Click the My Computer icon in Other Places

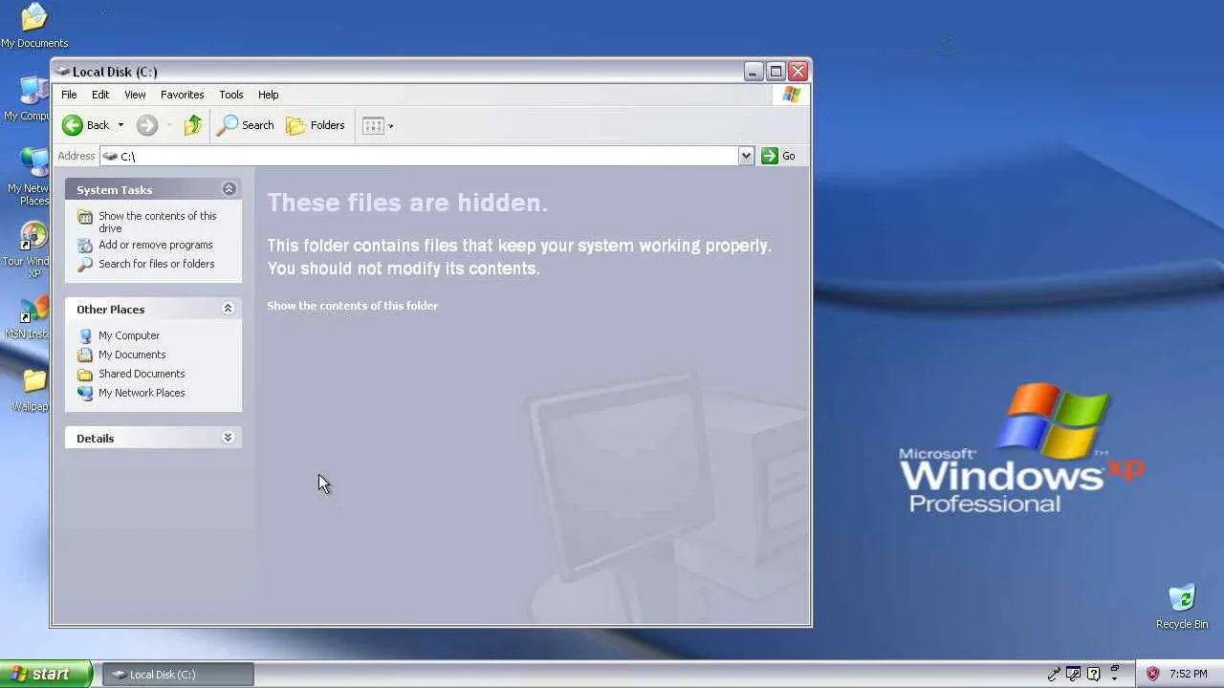tap(85, 335)
